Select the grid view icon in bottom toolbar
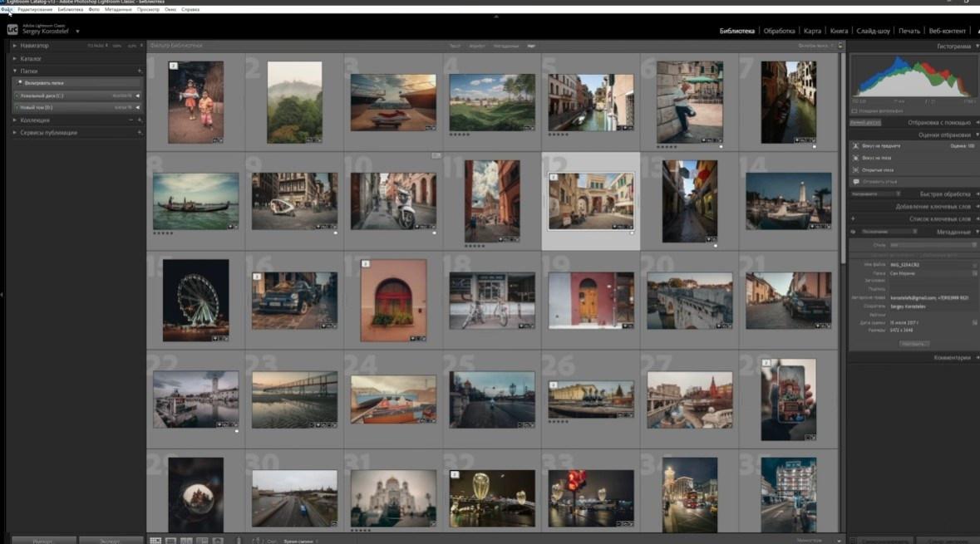This screenshot has width=980, height=544. coord(155,540)
